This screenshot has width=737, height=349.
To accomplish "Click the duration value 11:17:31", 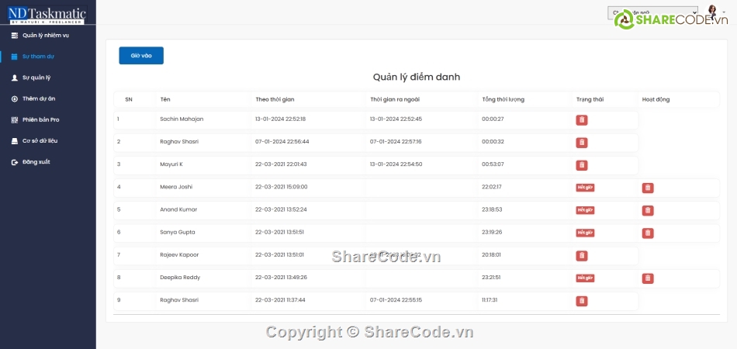I will pos(490,300).
